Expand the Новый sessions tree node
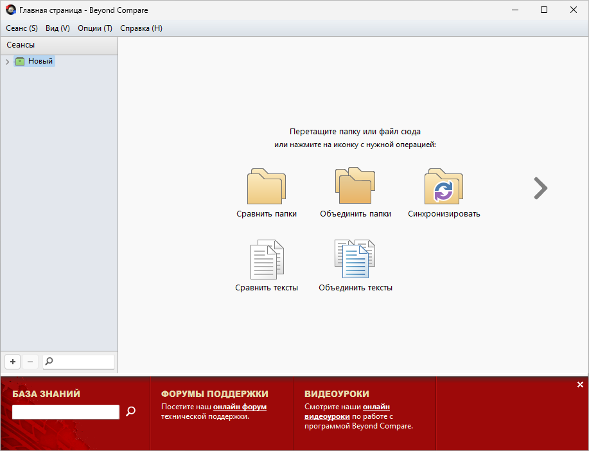The image size is (589, 451). click(7, 62)
